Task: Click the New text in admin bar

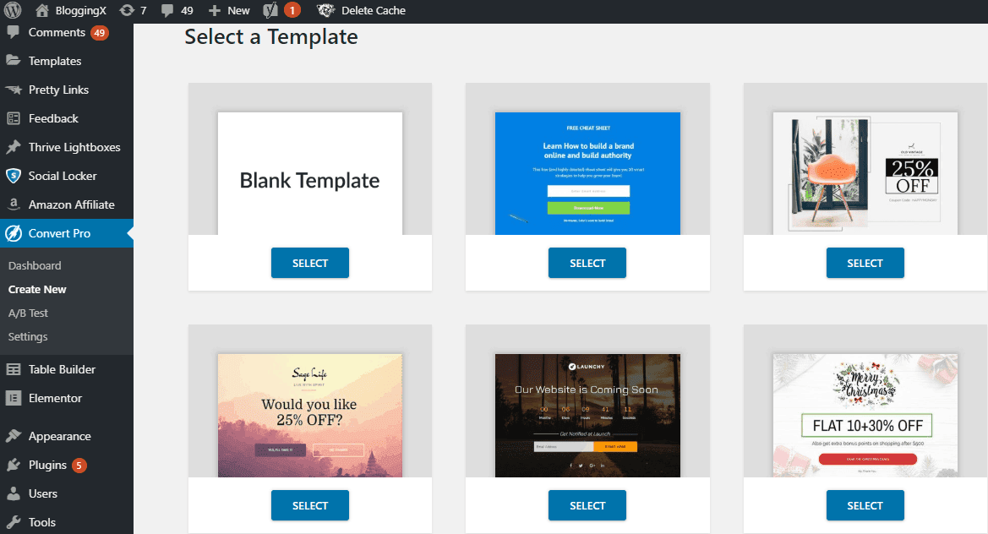Action: (238, 11)
